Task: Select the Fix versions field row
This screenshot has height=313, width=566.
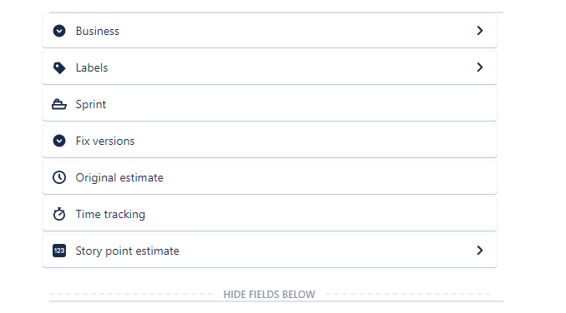Action: point(270,141)
